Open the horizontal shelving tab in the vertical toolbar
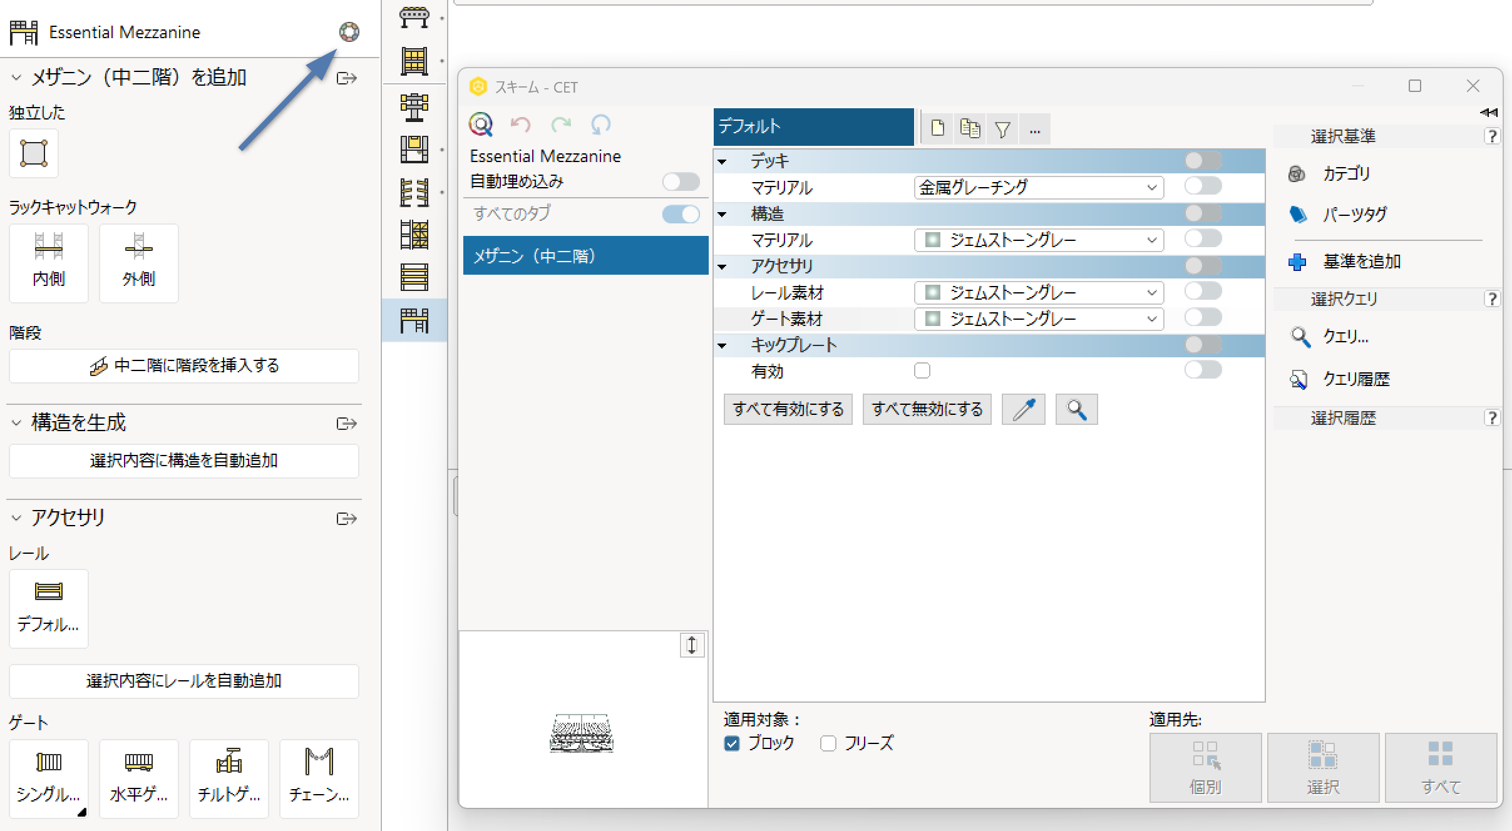 pos(414,277)
